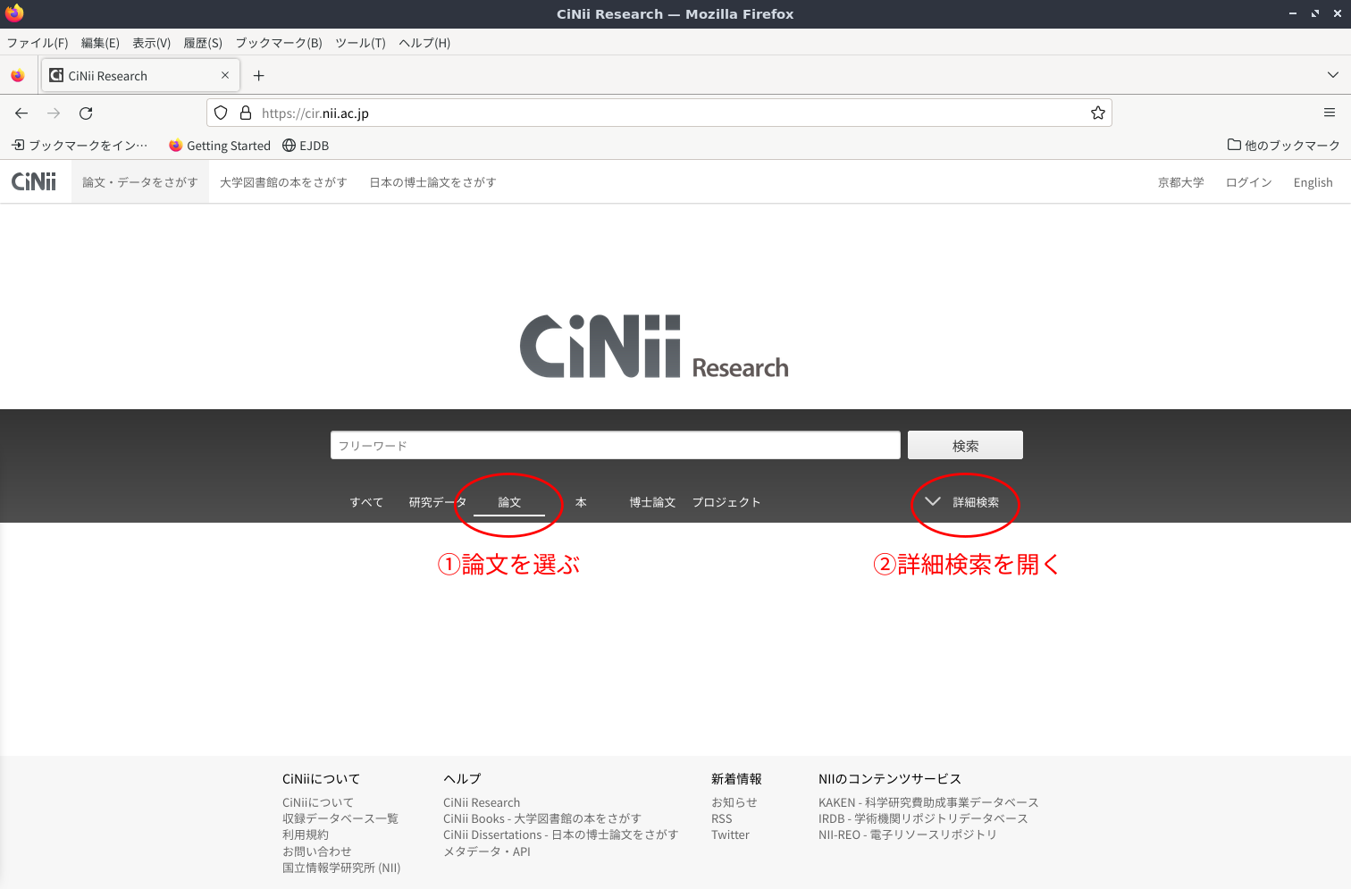Click the ログイン link
1351x889 pixels.
click(1249, 182)
